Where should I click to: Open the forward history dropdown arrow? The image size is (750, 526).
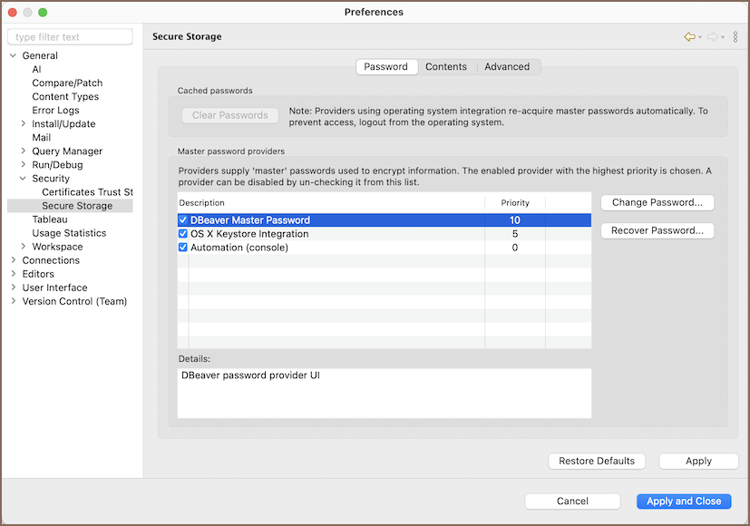click(x=724, y=37)
